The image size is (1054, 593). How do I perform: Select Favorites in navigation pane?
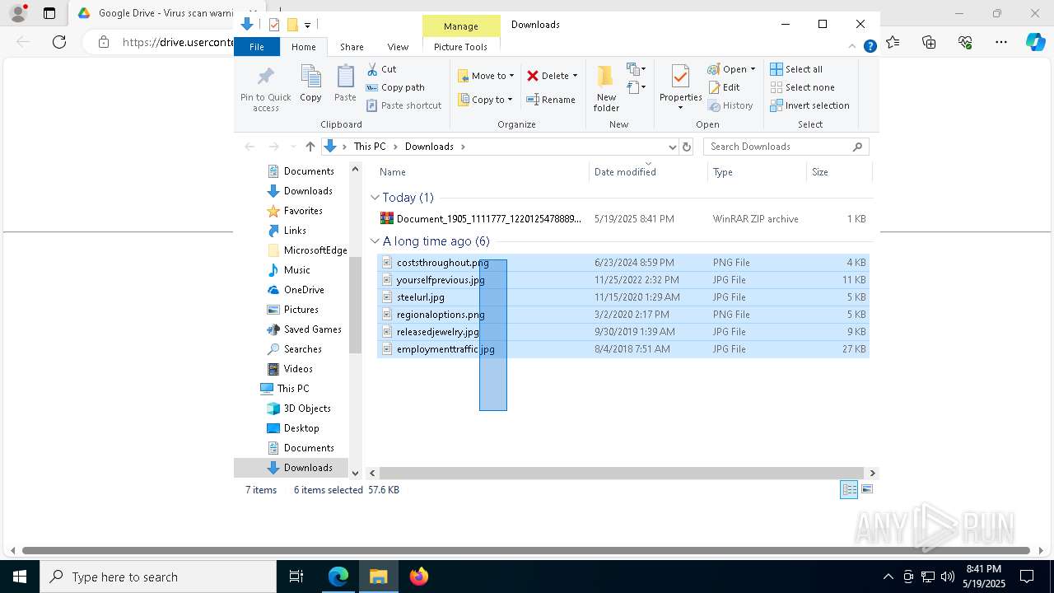(303, 211)
